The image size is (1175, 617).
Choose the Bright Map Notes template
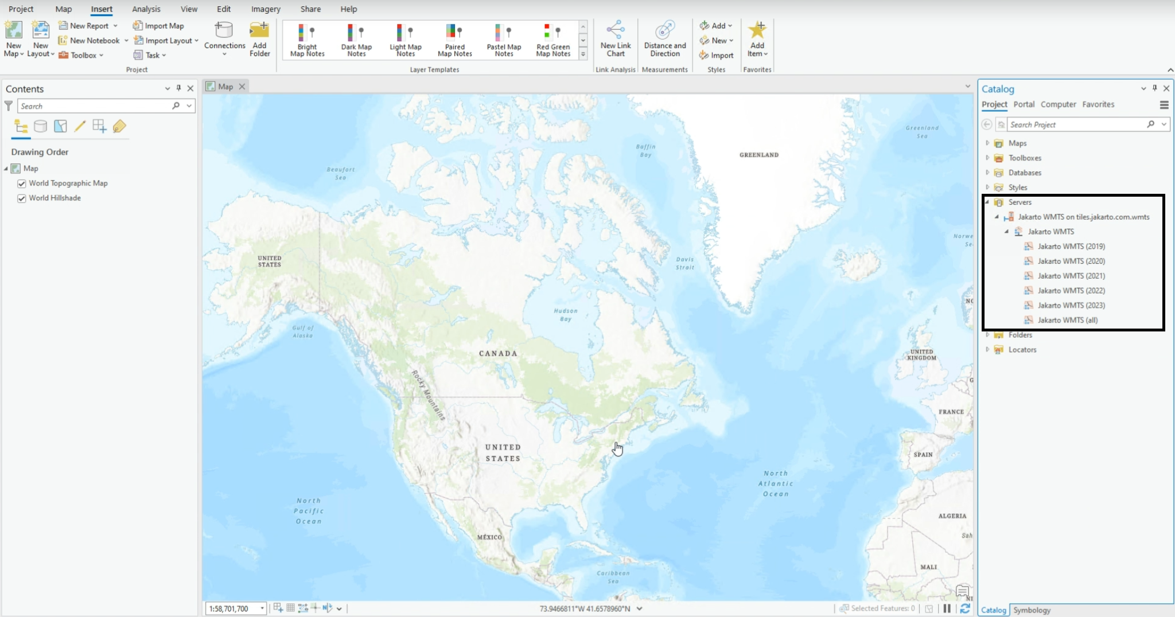[307, 40]
